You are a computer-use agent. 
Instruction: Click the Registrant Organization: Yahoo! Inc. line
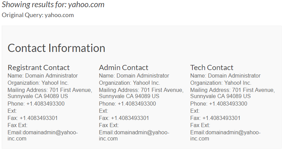pos(38,83)
